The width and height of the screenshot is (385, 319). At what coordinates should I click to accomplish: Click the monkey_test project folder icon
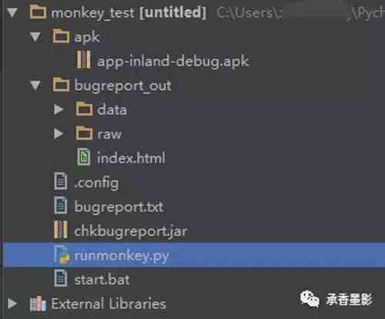click(38, 12)
